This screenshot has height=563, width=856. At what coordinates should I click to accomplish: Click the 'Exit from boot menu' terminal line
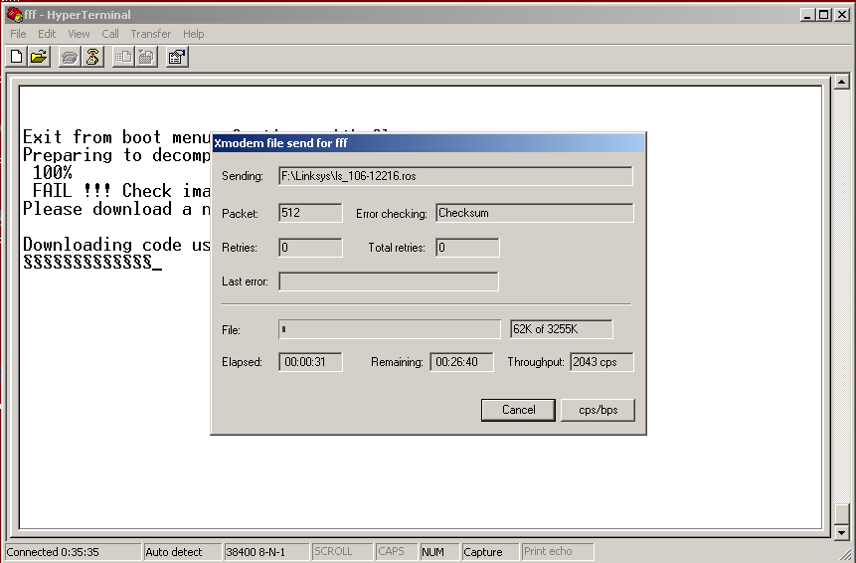(117, 137)
